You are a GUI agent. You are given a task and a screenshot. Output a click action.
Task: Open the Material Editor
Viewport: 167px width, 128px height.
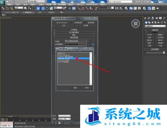[144, 8]
